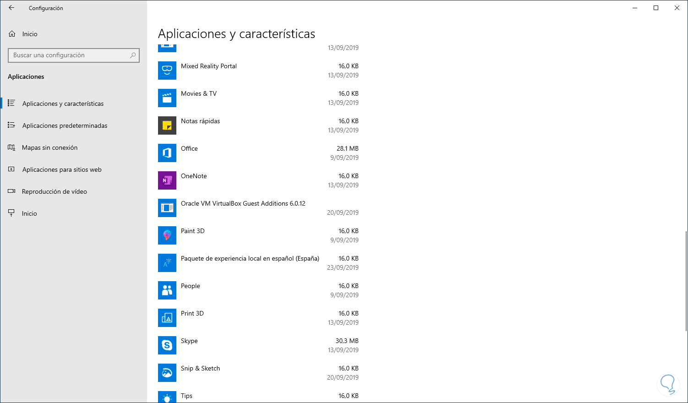
Task: Open the Inicio startup apps section
Action: tap(73, 213)
